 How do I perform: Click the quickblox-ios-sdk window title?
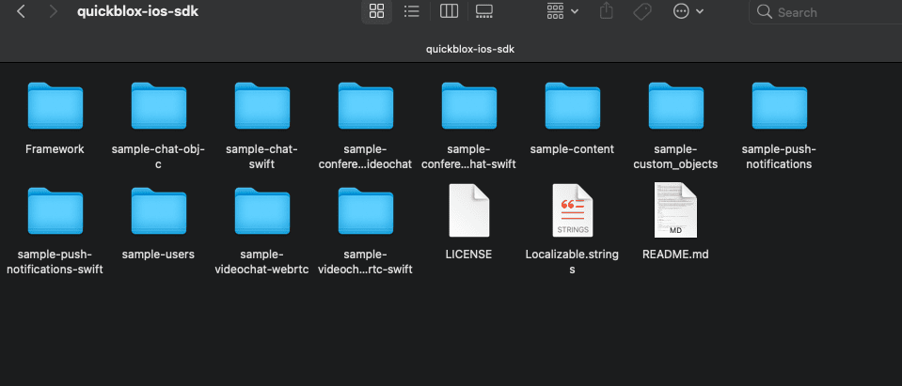pyautogui.click(x=138, y=11)
